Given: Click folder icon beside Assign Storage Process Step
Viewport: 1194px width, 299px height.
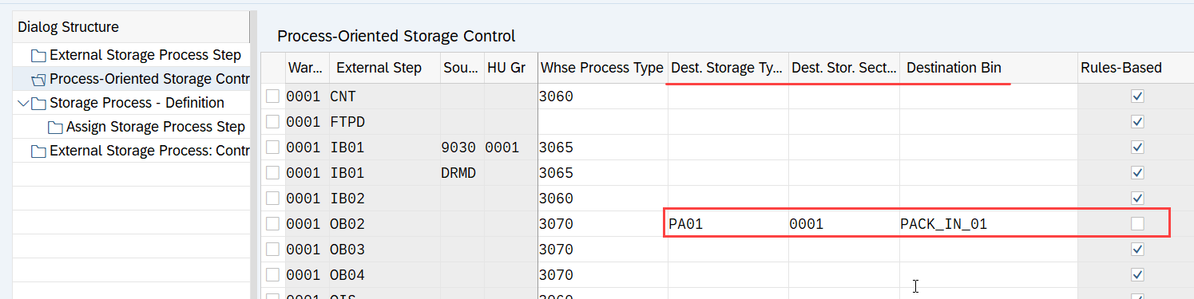Looking at the screenshot, I should click(55, 128).
